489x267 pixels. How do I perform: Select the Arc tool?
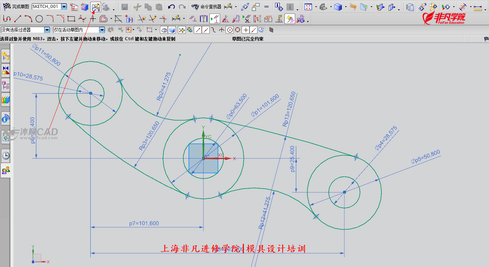point(28,18)
